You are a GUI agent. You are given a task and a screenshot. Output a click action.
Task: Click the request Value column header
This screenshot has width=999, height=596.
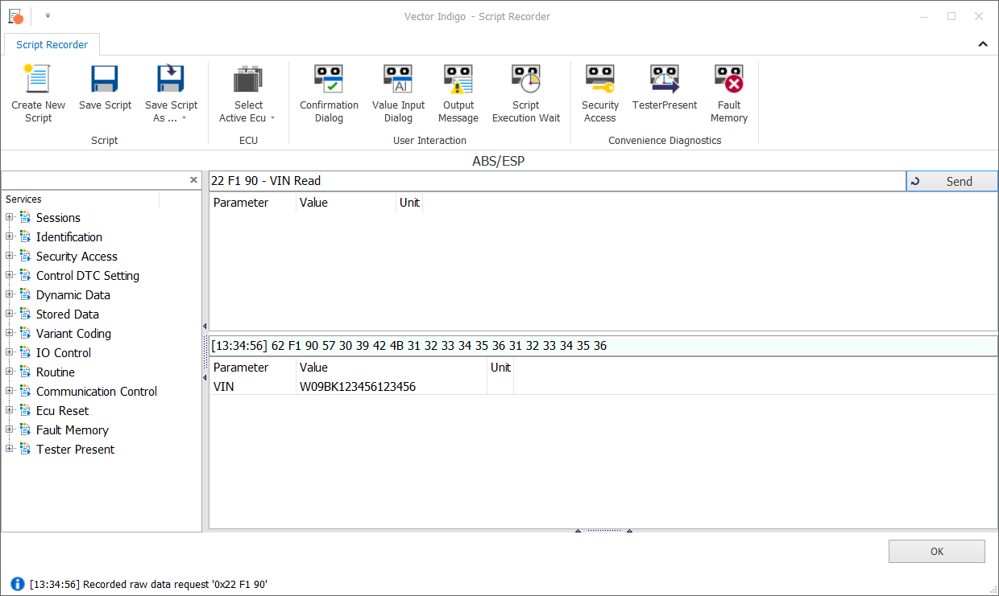pos(346,203)
